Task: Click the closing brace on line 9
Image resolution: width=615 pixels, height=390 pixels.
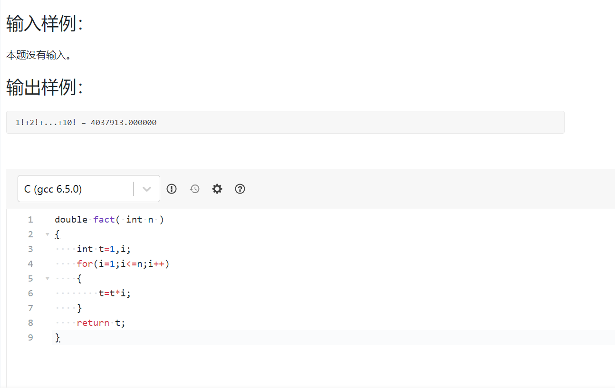Action: coord(58,338)
